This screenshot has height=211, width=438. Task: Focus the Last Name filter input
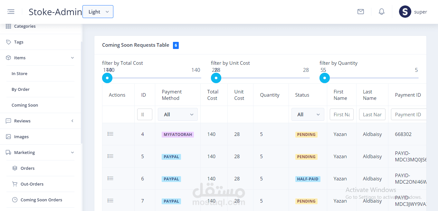click(x=372, y=114)
